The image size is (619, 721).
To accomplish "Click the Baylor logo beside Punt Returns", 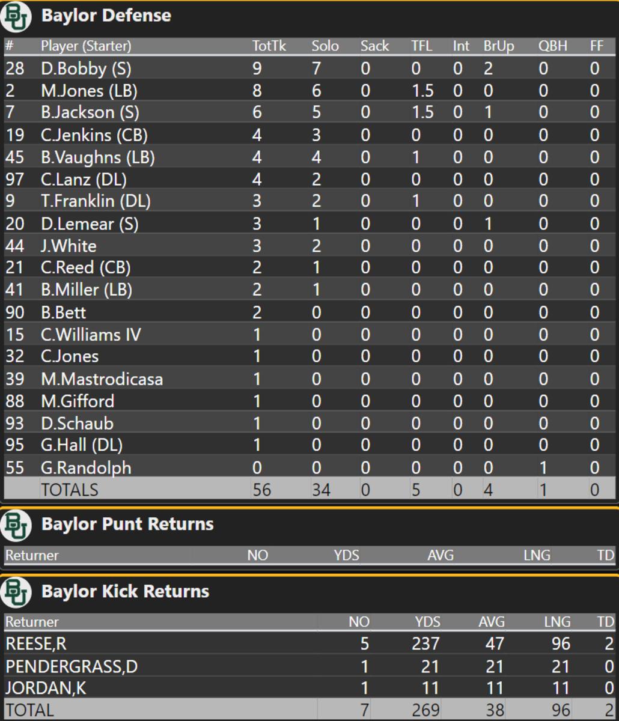I will tap(16, 525).
